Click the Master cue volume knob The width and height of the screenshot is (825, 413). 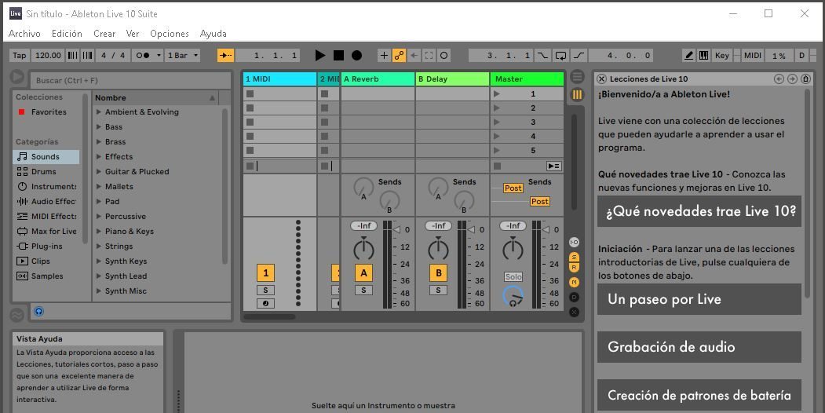[513, 296]
